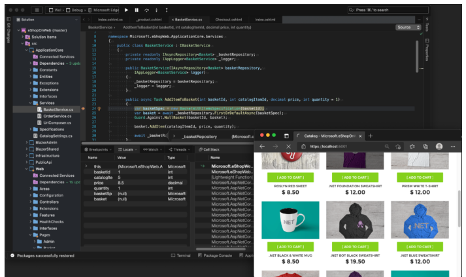
Task: Click the Step Out debug icon
Action: coord(167,10)
